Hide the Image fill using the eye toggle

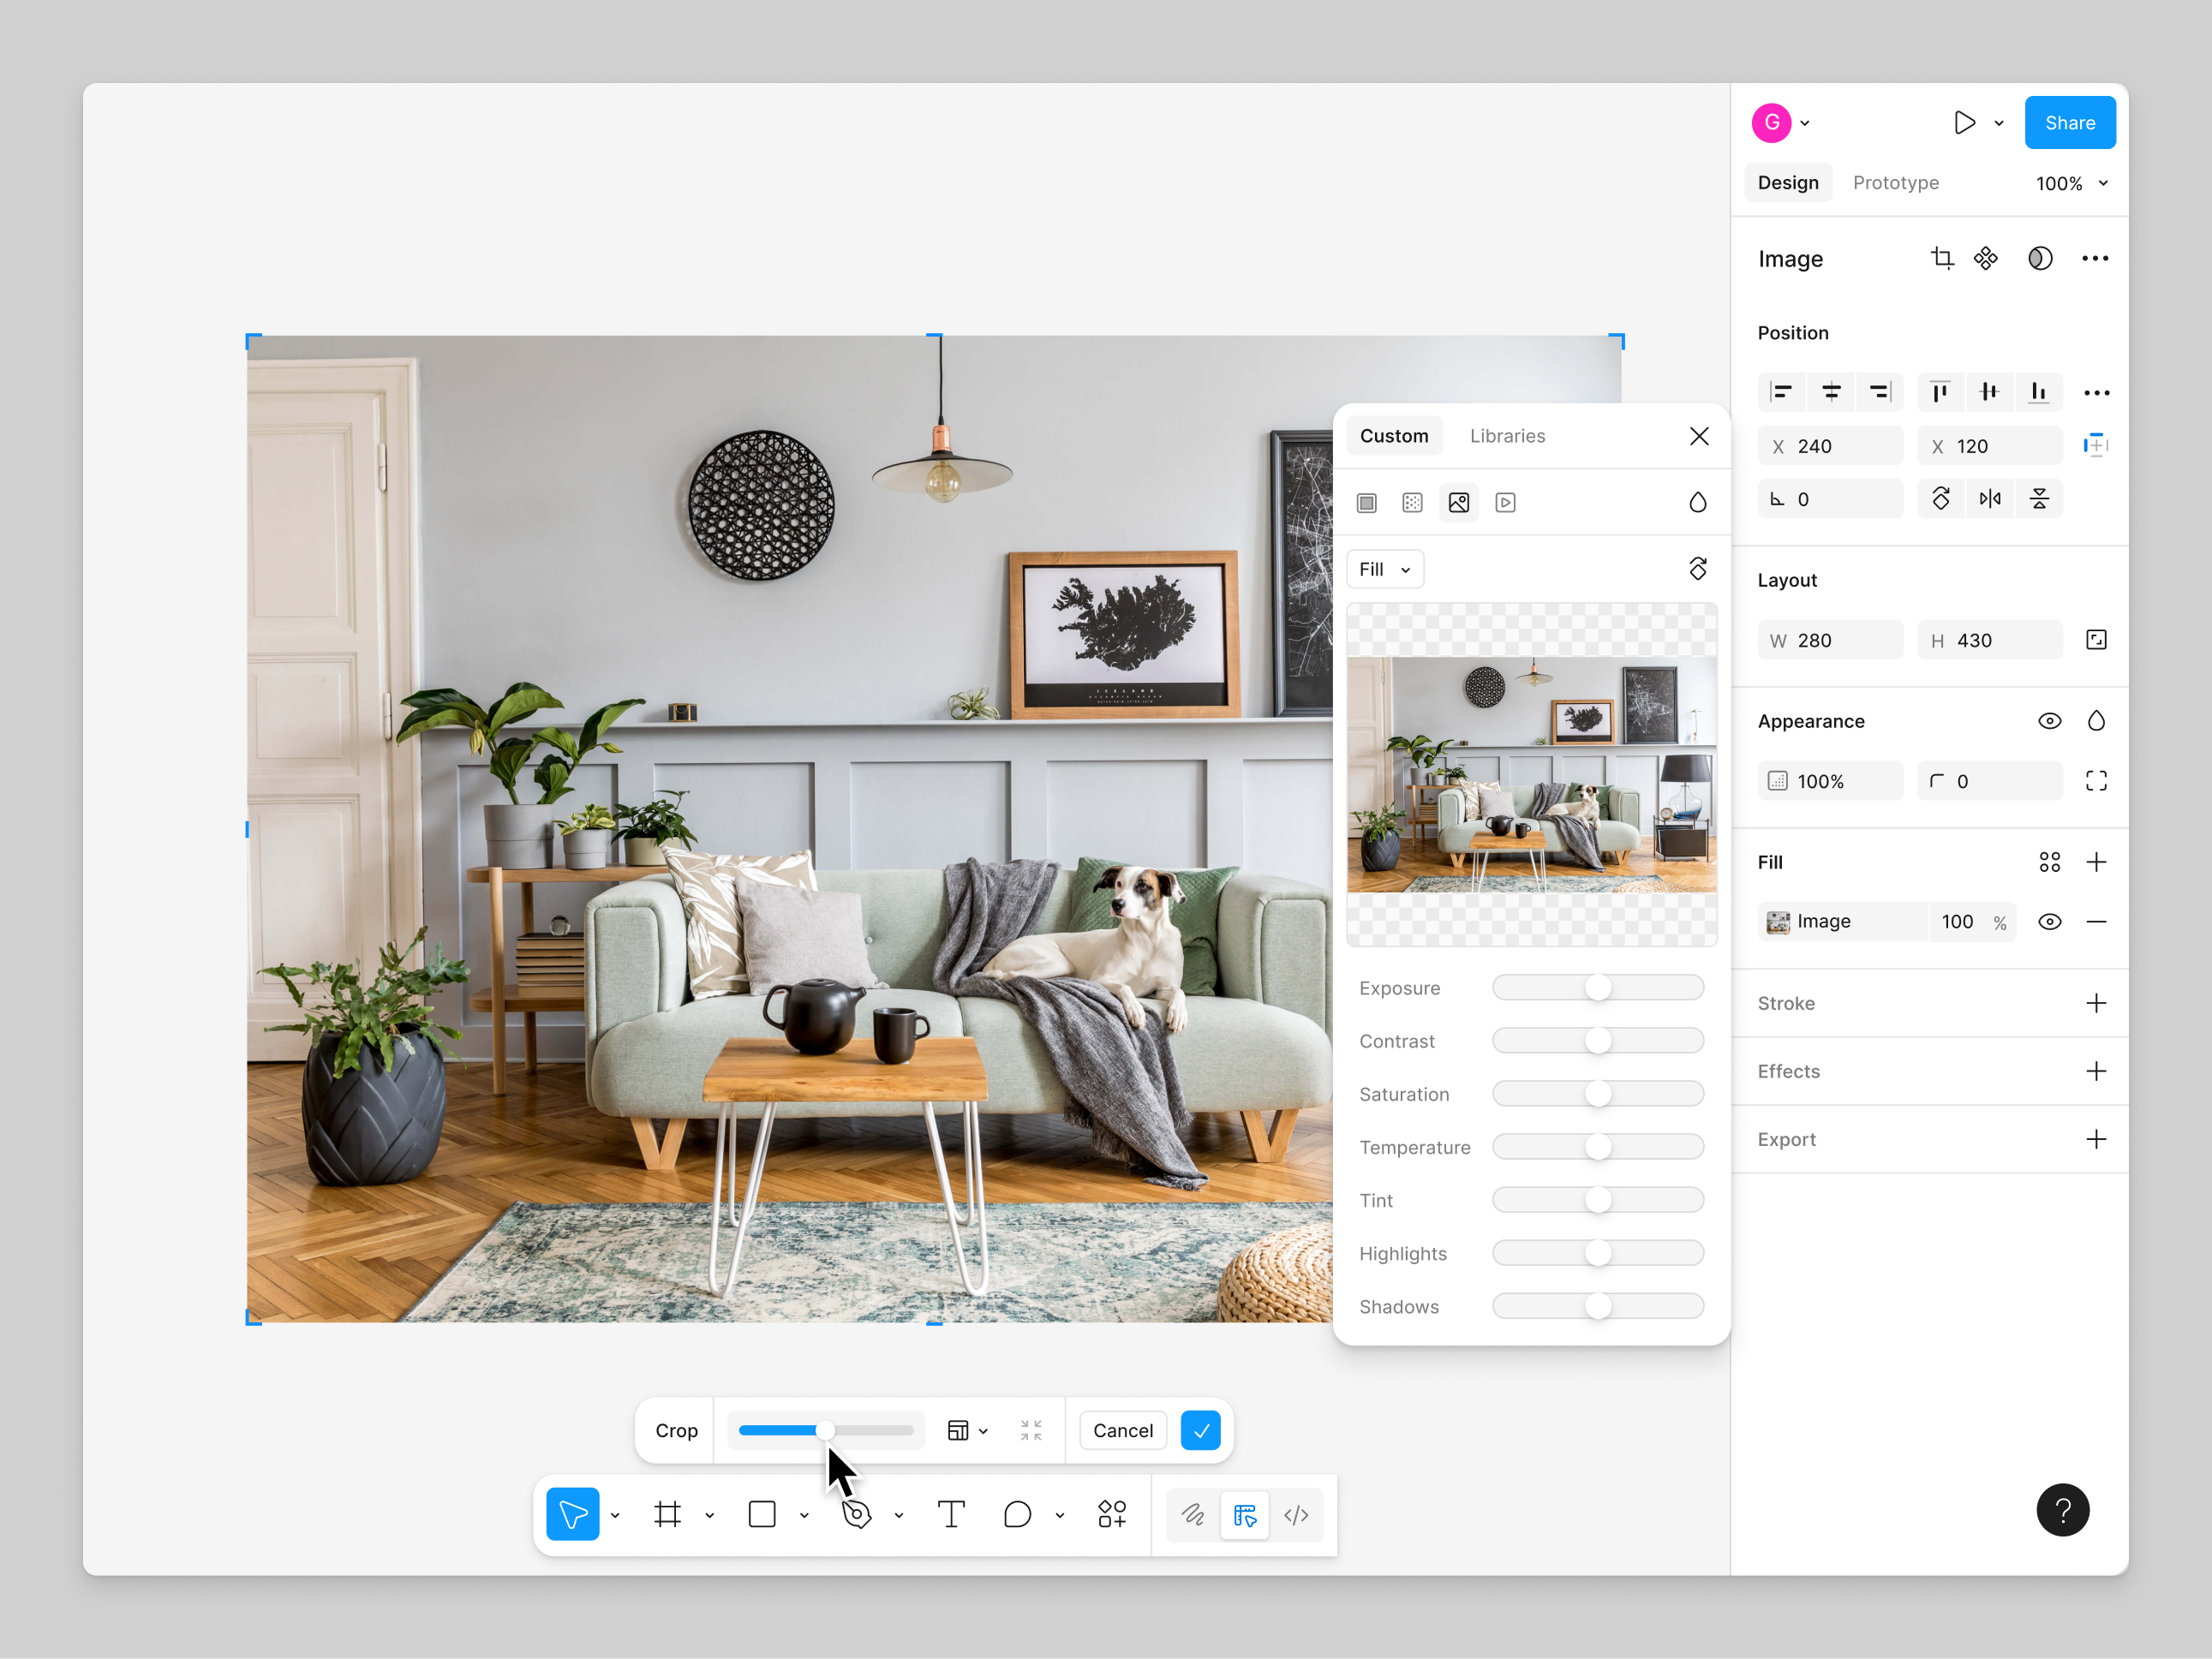coord(2050,921)
